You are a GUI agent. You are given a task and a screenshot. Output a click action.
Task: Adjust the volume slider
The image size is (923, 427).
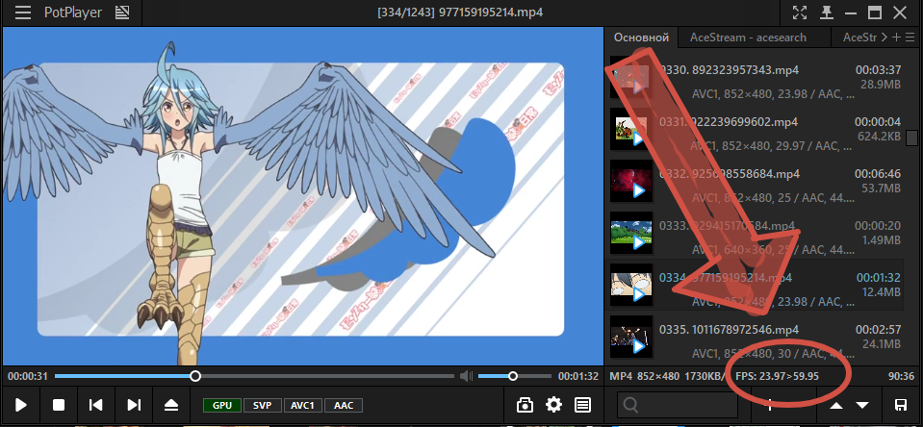point(515,376)
